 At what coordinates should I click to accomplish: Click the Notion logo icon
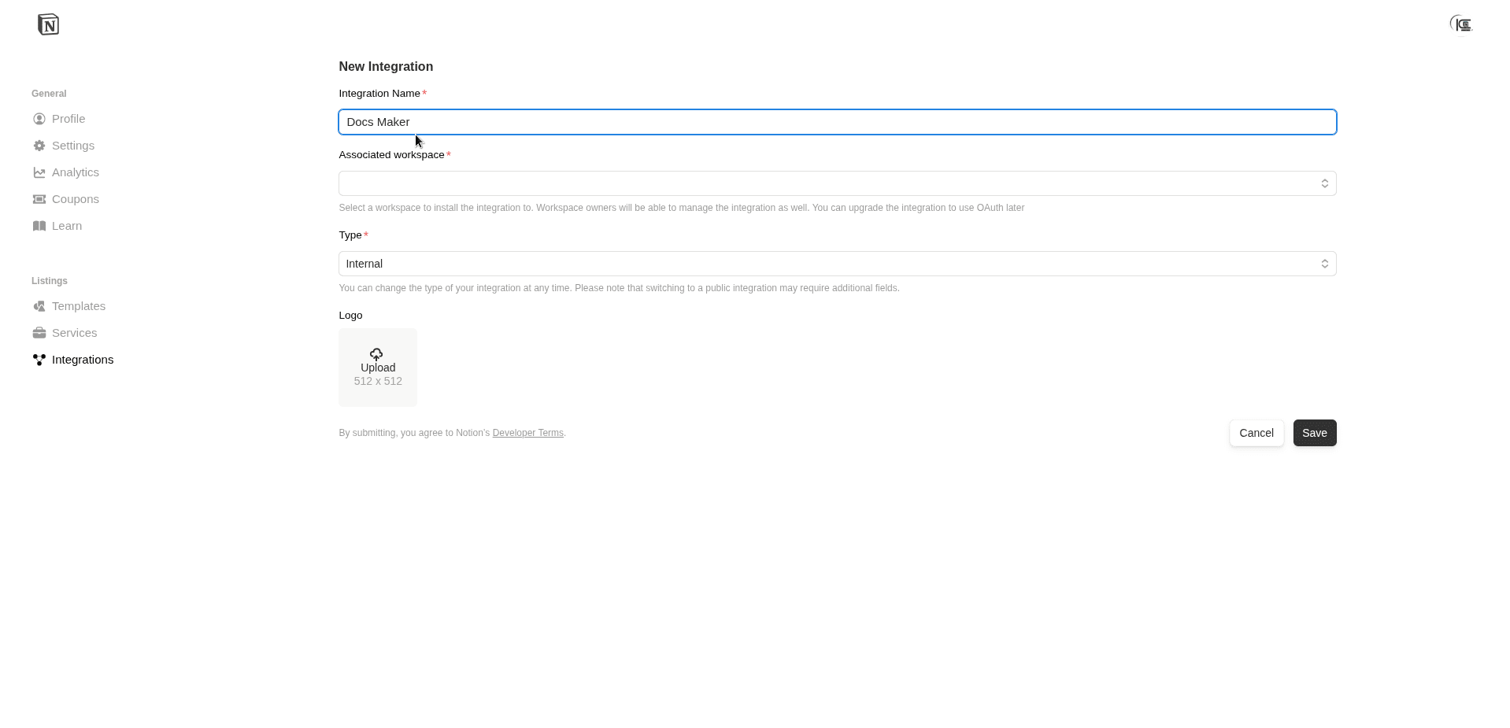pyautogui.click(x=48, y=24)
